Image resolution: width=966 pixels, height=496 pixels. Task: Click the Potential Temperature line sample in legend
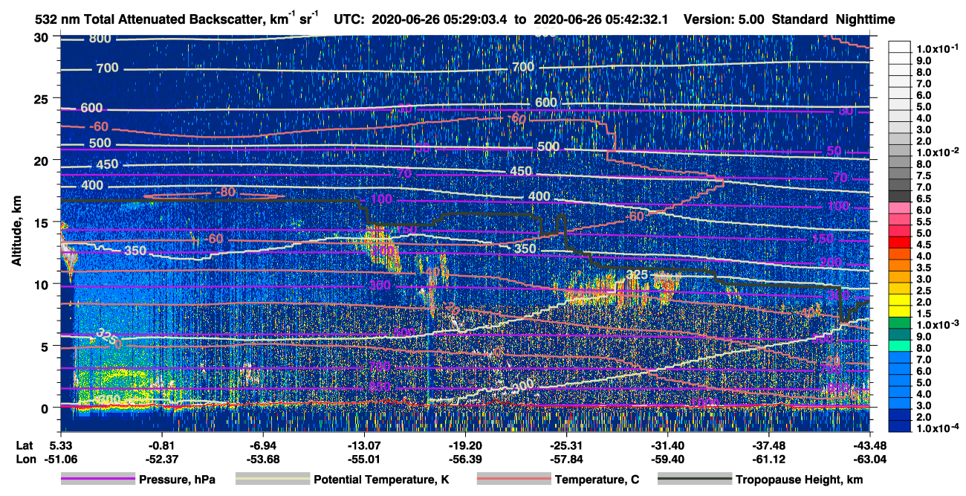(272, 480)
